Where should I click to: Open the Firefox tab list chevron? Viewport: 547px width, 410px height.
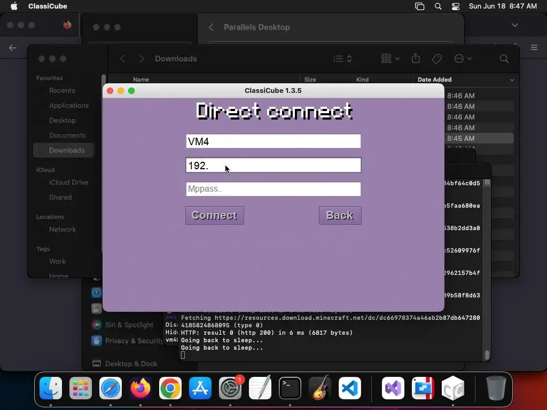coord(514,25)
